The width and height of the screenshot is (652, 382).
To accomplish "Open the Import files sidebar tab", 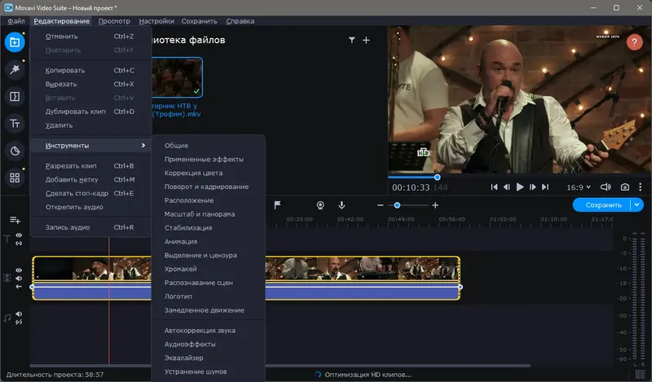I will (15, 42).
